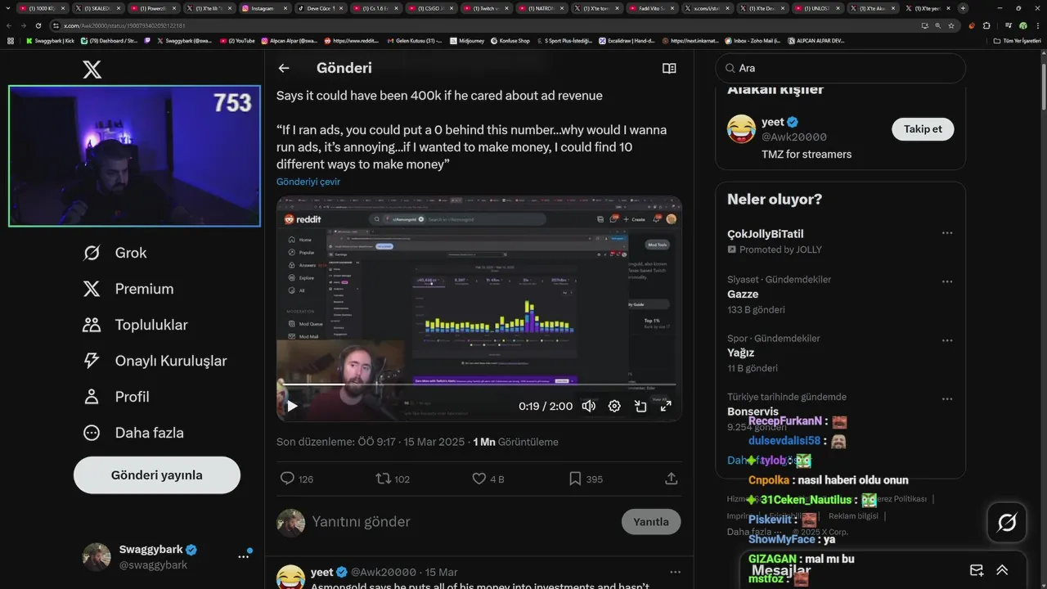Open reader view book icon

669,68
